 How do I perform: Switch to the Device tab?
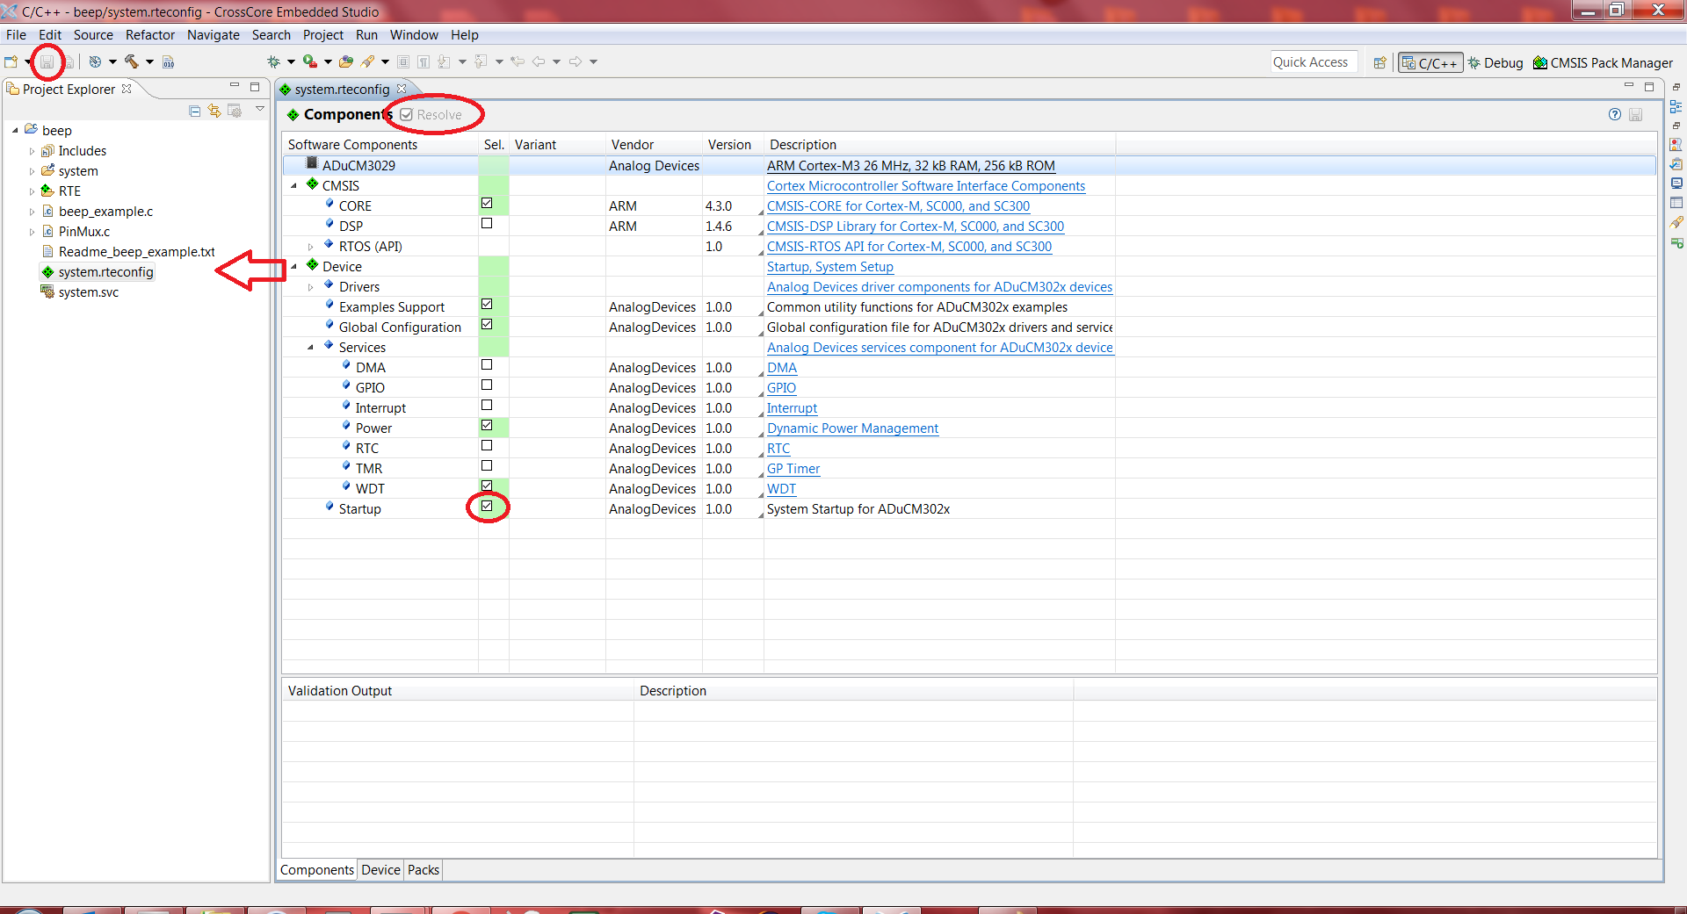coord(380,870)
